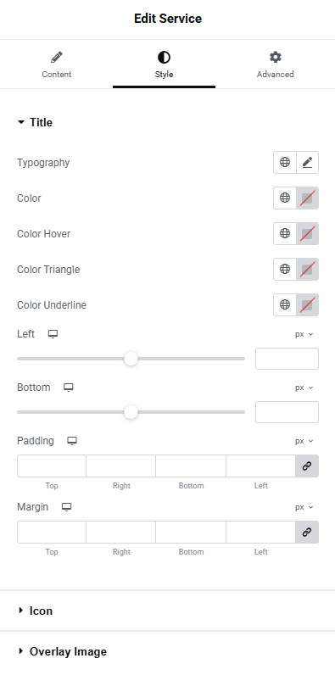Click globe icon next to Color Triangle
This screenshot has width=335, height=675.
click(285, 269)
